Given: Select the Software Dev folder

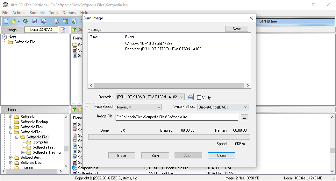Looking at the screenshot, I should click(x=31, y=163).
